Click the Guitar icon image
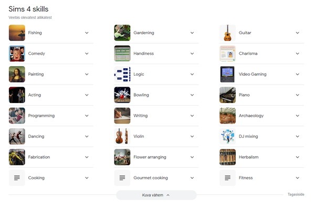Image resolution: width=315 pixels, height=205 pixels. click(x=227, y=33)
